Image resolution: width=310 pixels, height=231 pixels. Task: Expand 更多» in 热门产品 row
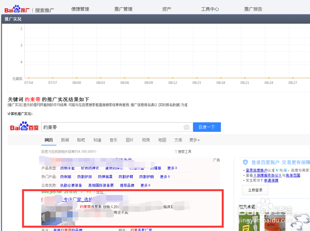[165, 177]
